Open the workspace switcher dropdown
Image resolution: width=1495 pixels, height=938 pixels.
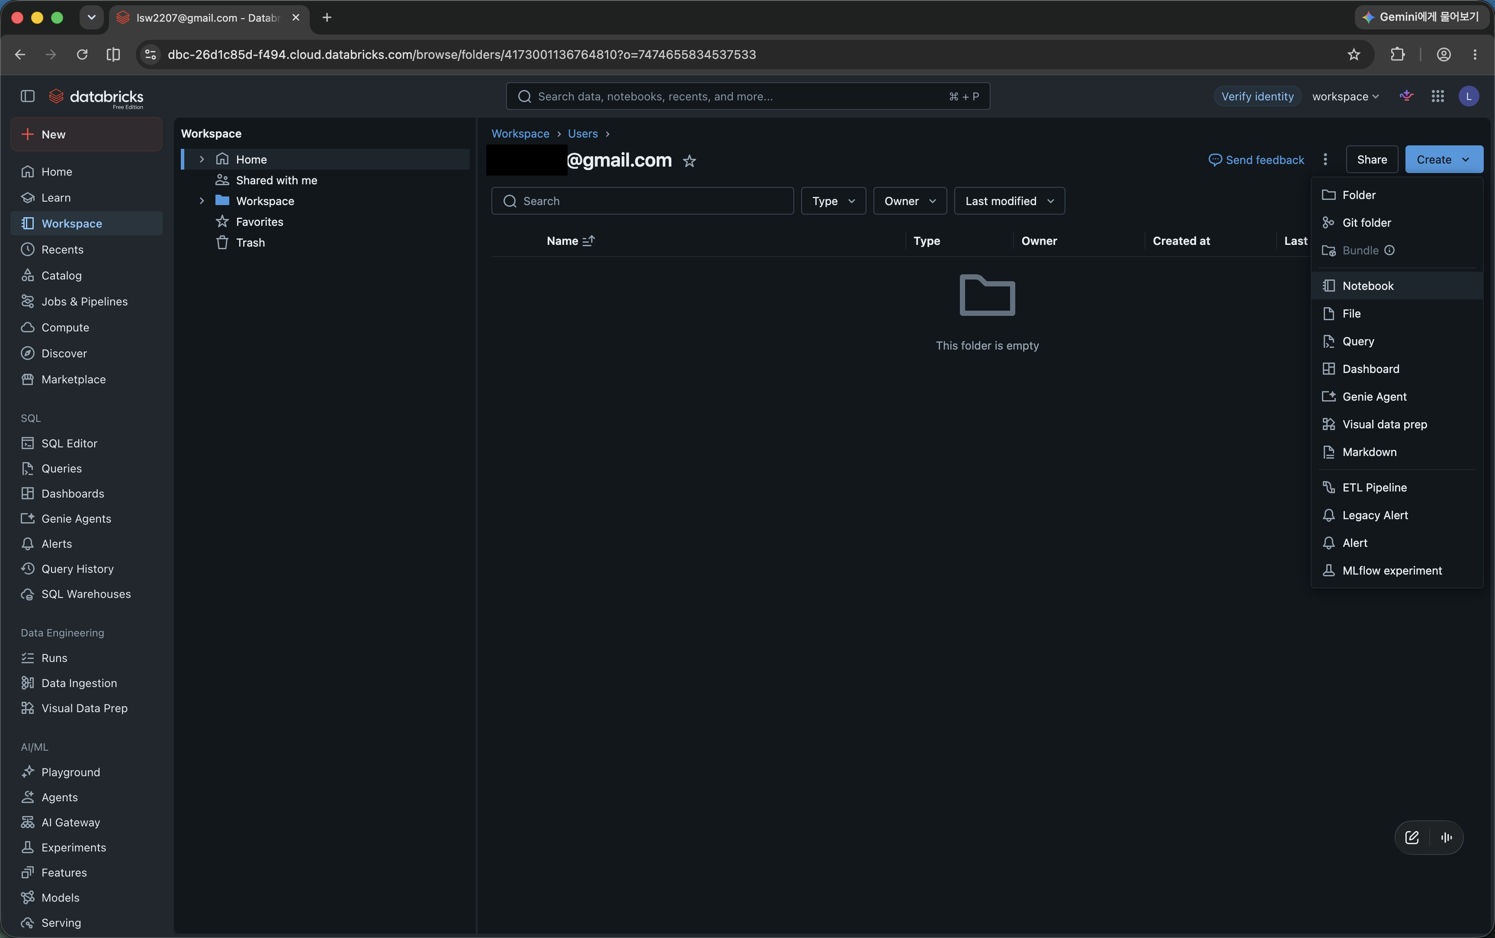point(1346,97)
